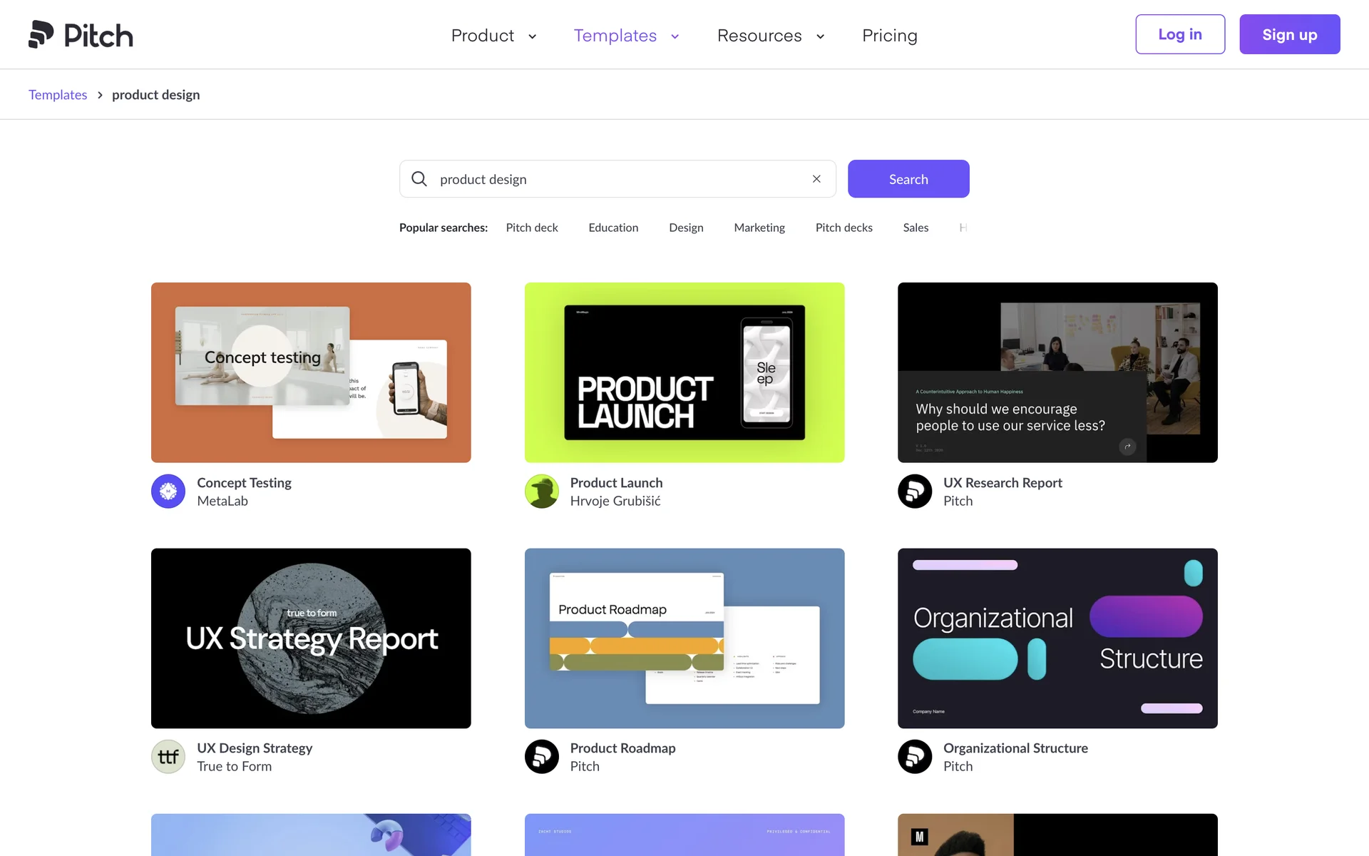Screen dimensions: 1369x856
Task: Click the Sign up button
Action: pos(1289,34)
